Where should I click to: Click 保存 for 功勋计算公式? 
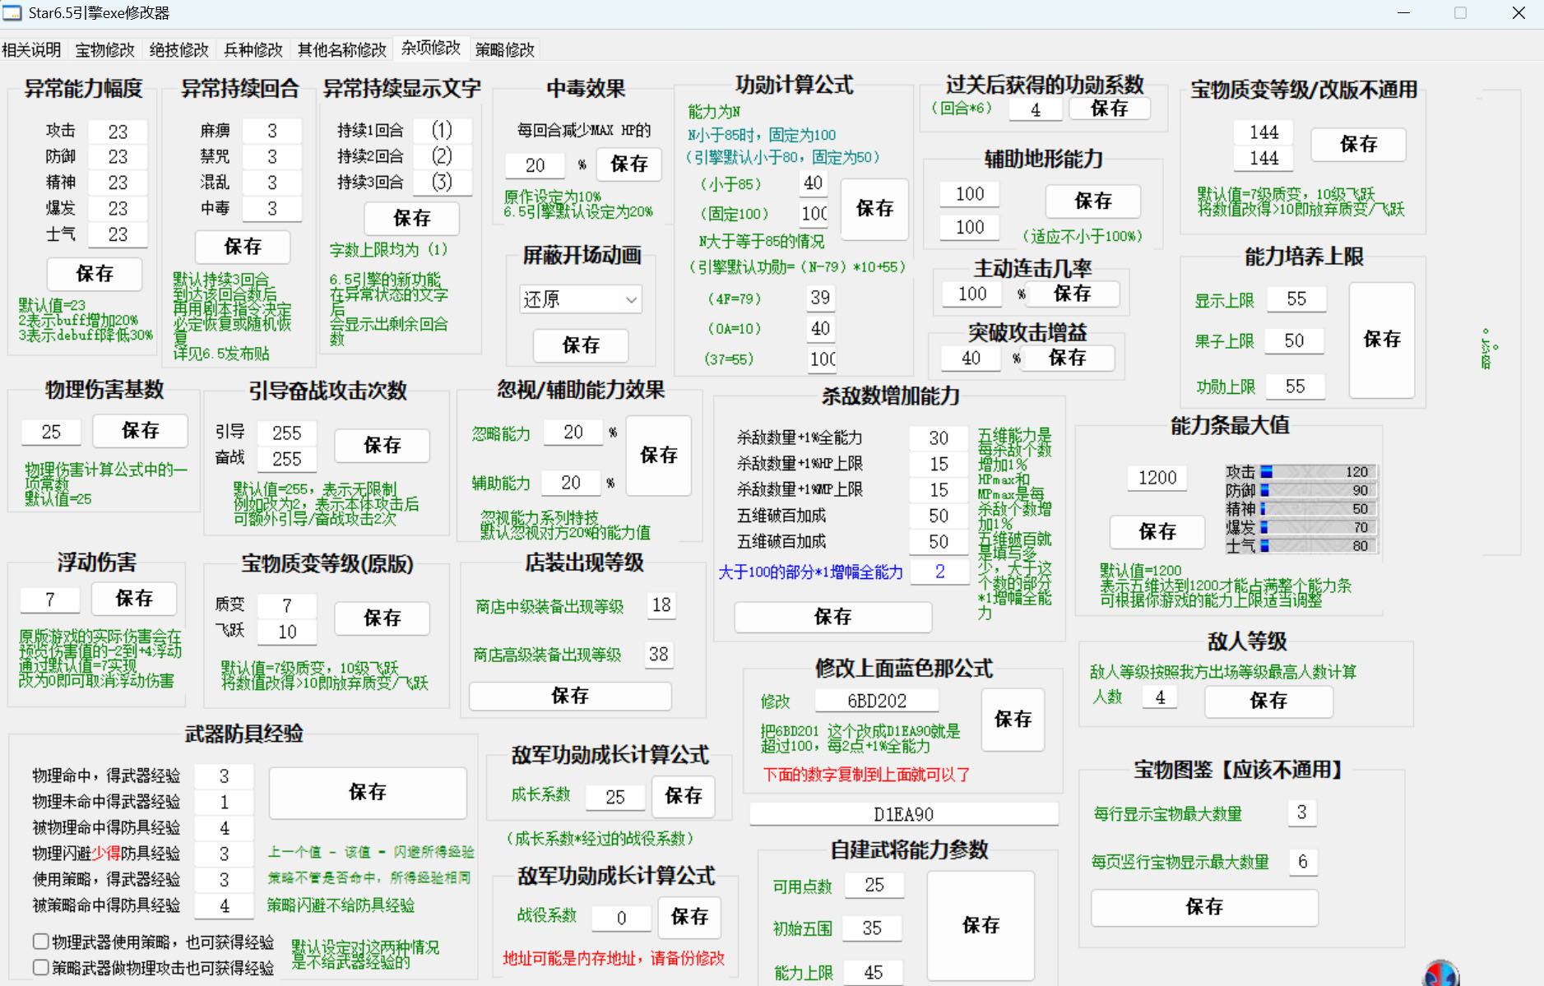point(874,209)
